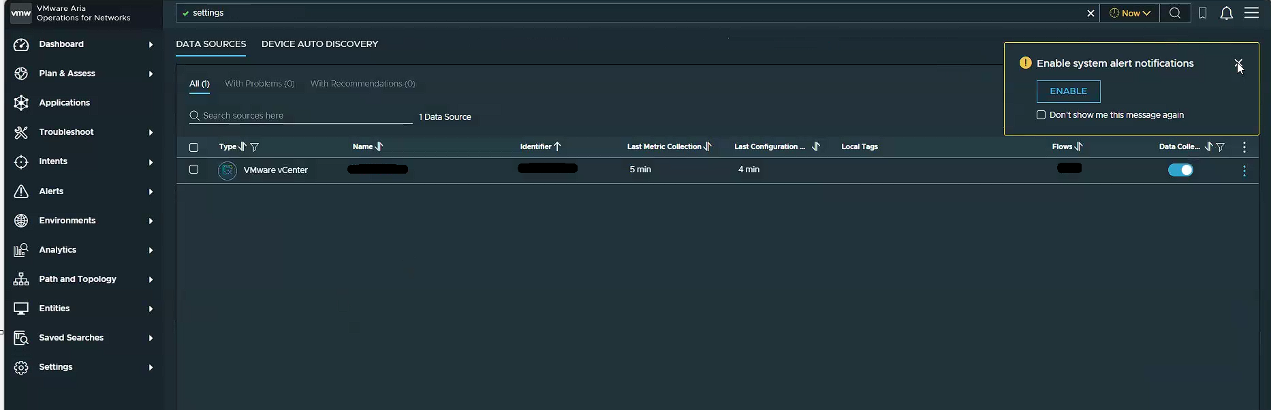Screen dimensions: 1271x410
Task: Click the Entities monitor icon
Action: 21,309
